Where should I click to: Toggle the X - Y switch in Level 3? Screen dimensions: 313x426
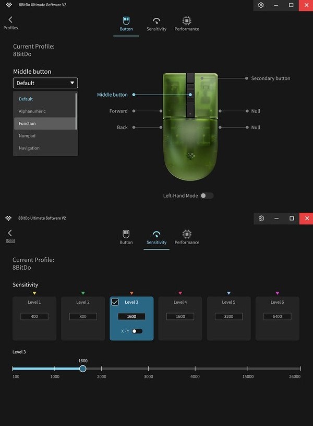[x=137, y=331]
